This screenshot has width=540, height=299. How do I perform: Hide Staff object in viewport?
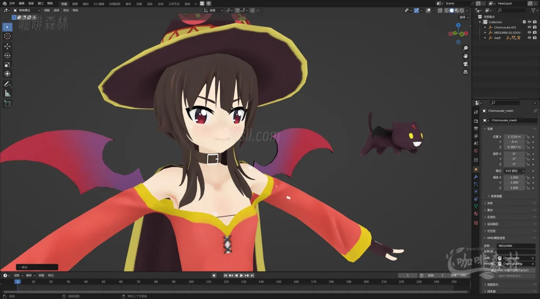click(529, 37)
